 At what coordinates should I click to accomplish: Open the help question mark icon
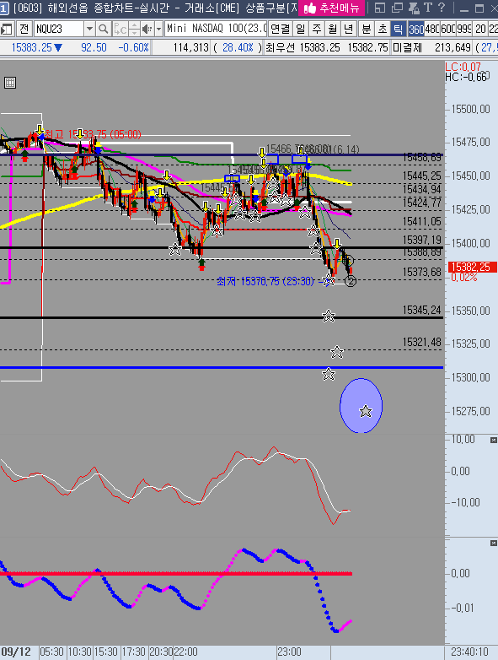coord(442,8)
